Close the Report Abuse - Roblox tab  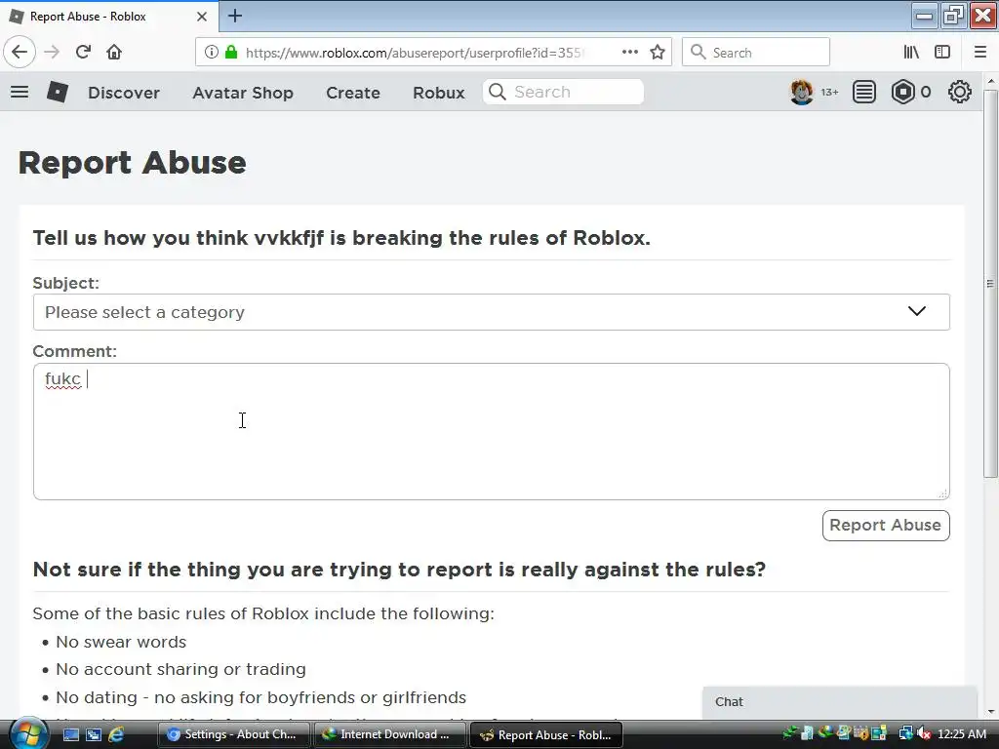202,17
